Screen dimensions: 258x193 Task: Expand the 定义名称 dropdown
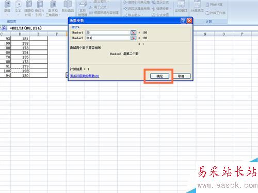(100, 2)
